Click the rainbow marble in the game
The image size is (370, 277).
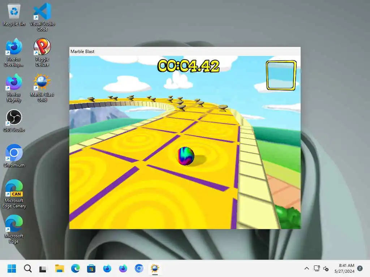click(x=186, y=156)
